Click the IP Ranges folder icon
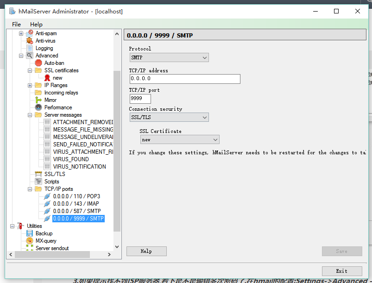372x283 pixels. [x=38, y=85]
